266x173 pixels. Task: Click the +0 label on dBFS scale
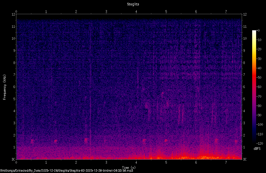[258, 31]
